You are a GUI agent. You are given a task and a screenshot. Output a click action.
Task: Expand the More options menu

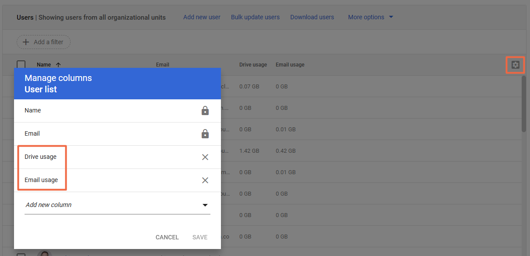click(370, 17)
